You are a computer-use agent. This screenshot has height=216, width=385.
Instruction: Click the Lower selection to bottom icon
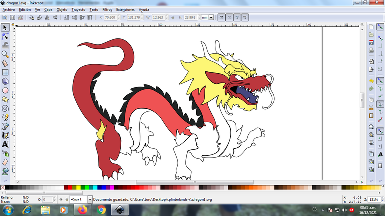coord(66,17)
